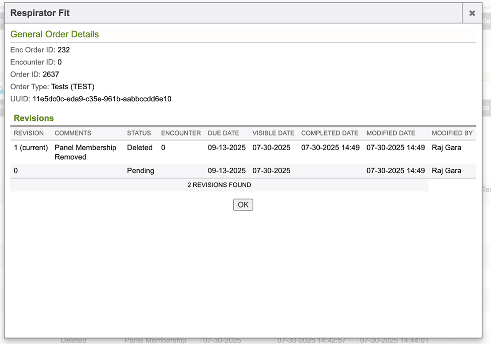The height and width of the screenshot is (344, 491).
Task: Click the Encounter column header
Action: coord(181,133)
